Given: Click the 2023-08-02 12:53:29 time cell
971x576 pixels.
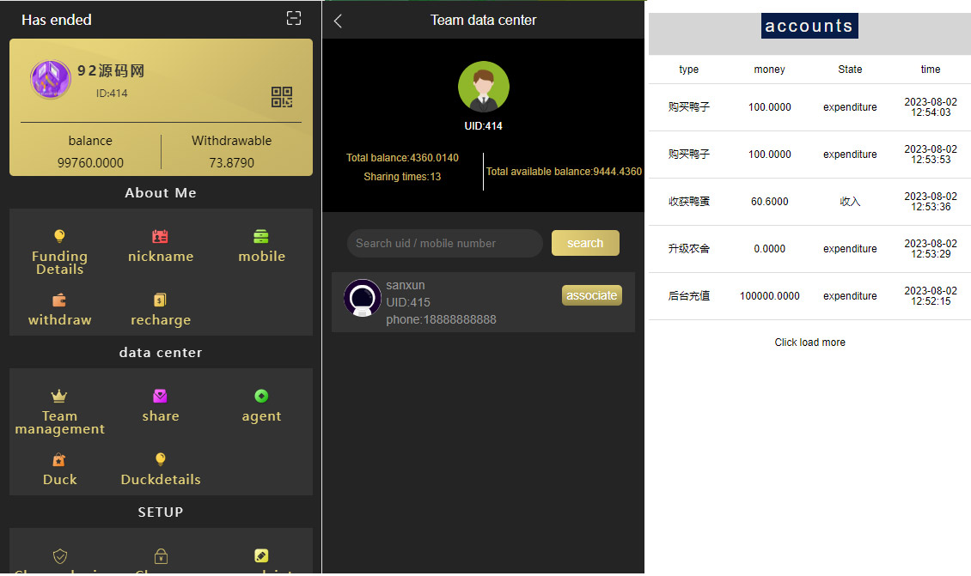Looking at the screenshot, I should [930, 249].
